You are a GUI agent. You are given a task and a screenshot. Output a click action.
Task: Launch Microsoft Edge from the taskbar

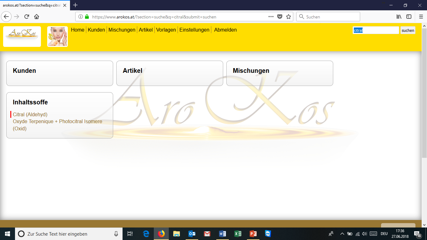click(146, 234)
